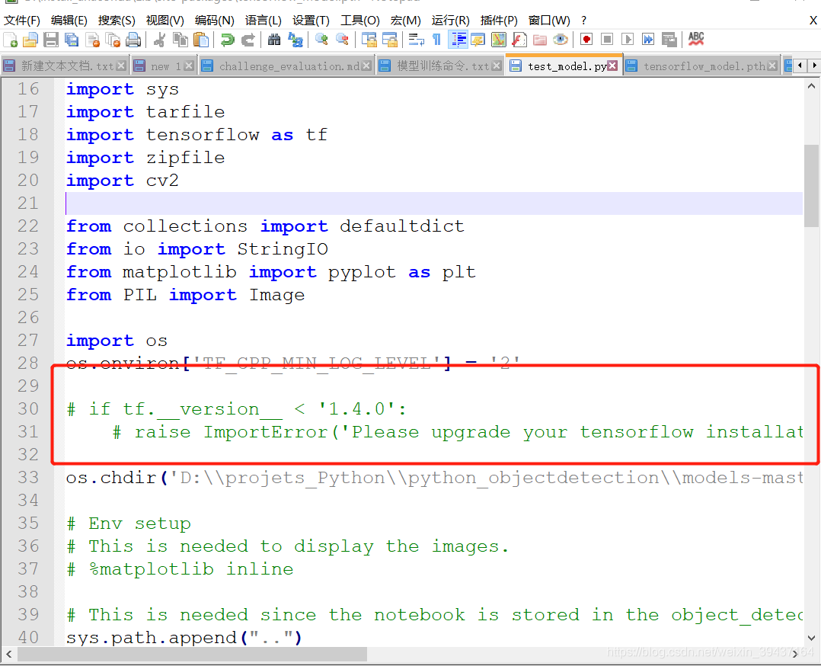Screen dimensions: 821x666
Task: Toggle show all characters pilcrow icon
Action: [x=436, y=40]
